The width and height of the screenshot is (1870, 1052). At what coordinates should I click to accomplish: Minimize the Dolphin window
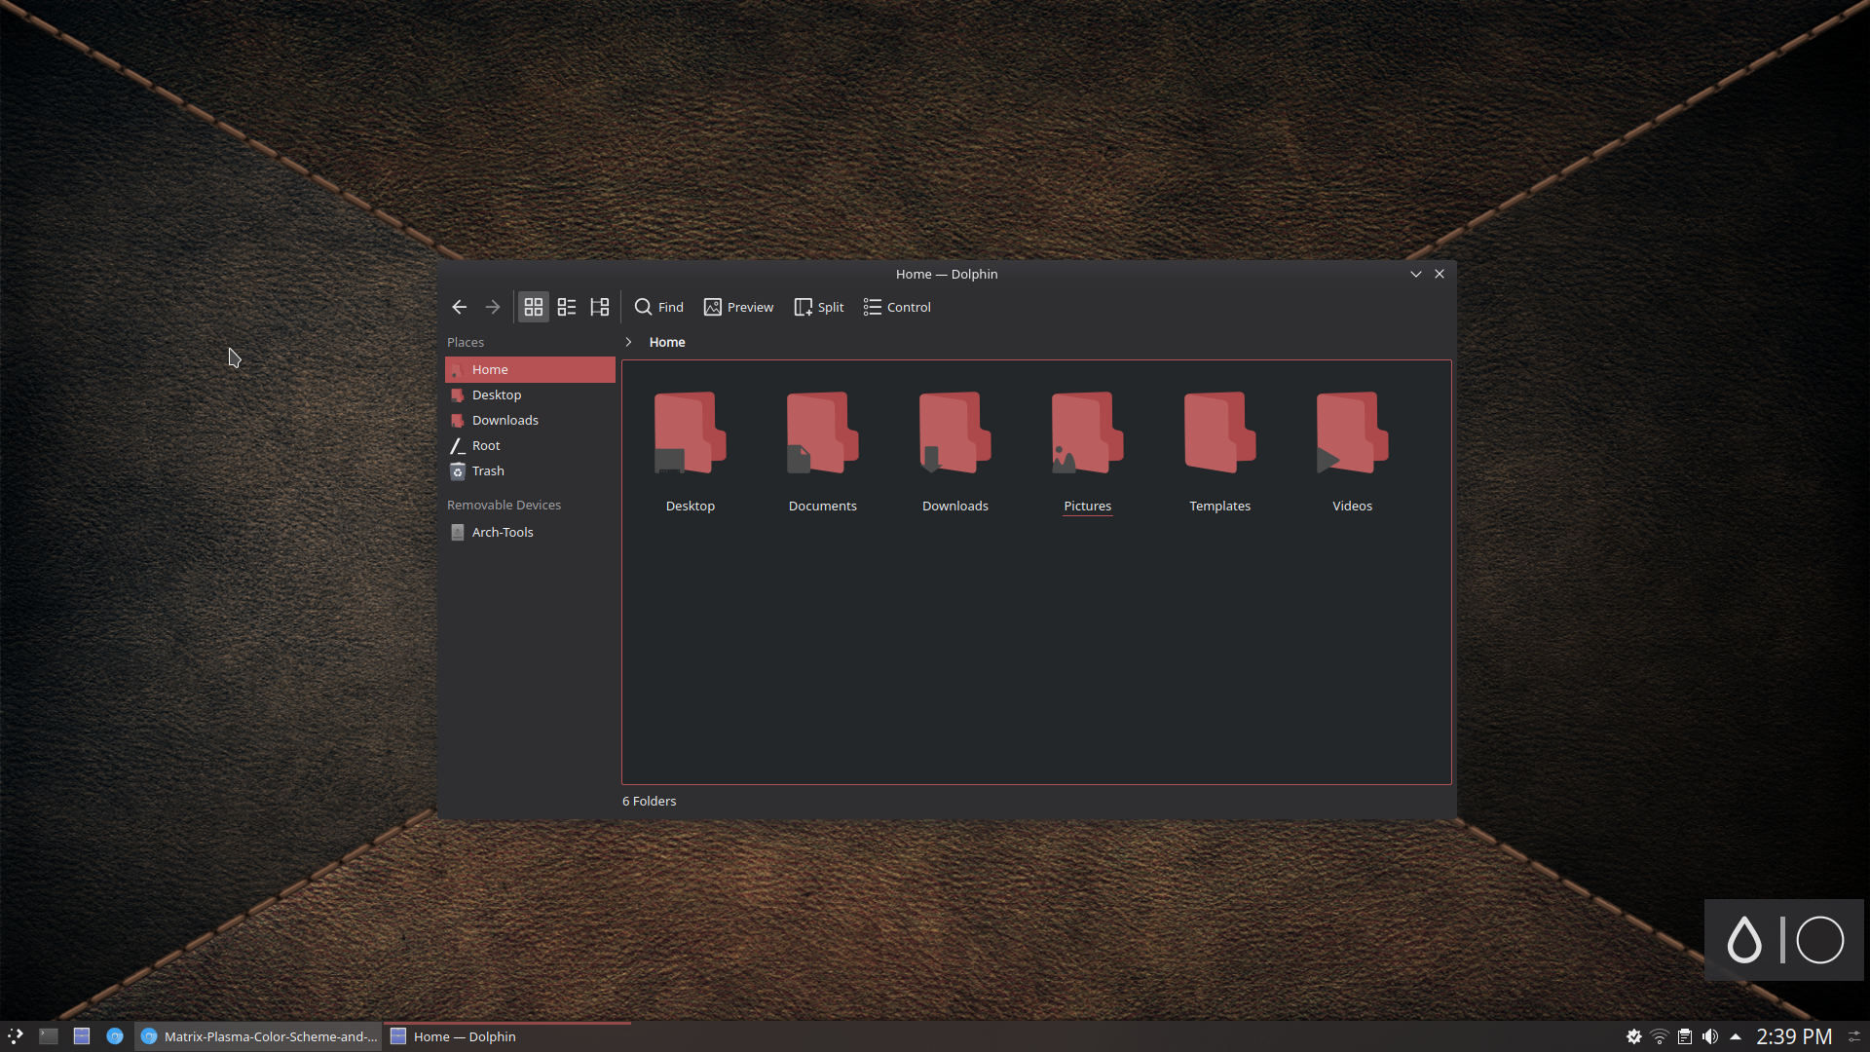click(1416, 274)
